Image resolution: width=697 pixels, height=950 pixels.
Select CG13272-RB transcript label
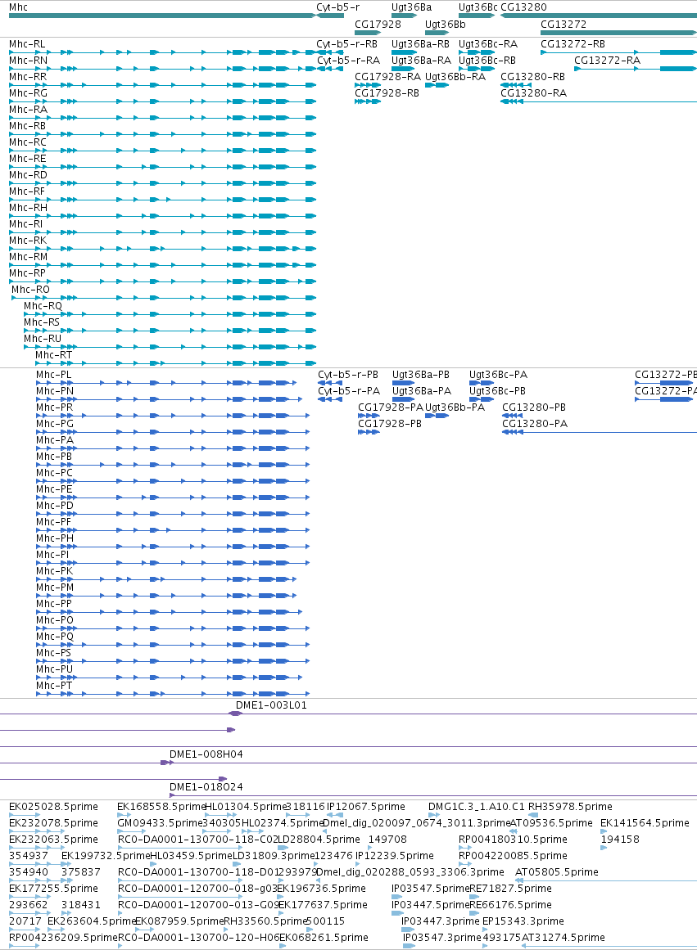(x=573, y=44)
